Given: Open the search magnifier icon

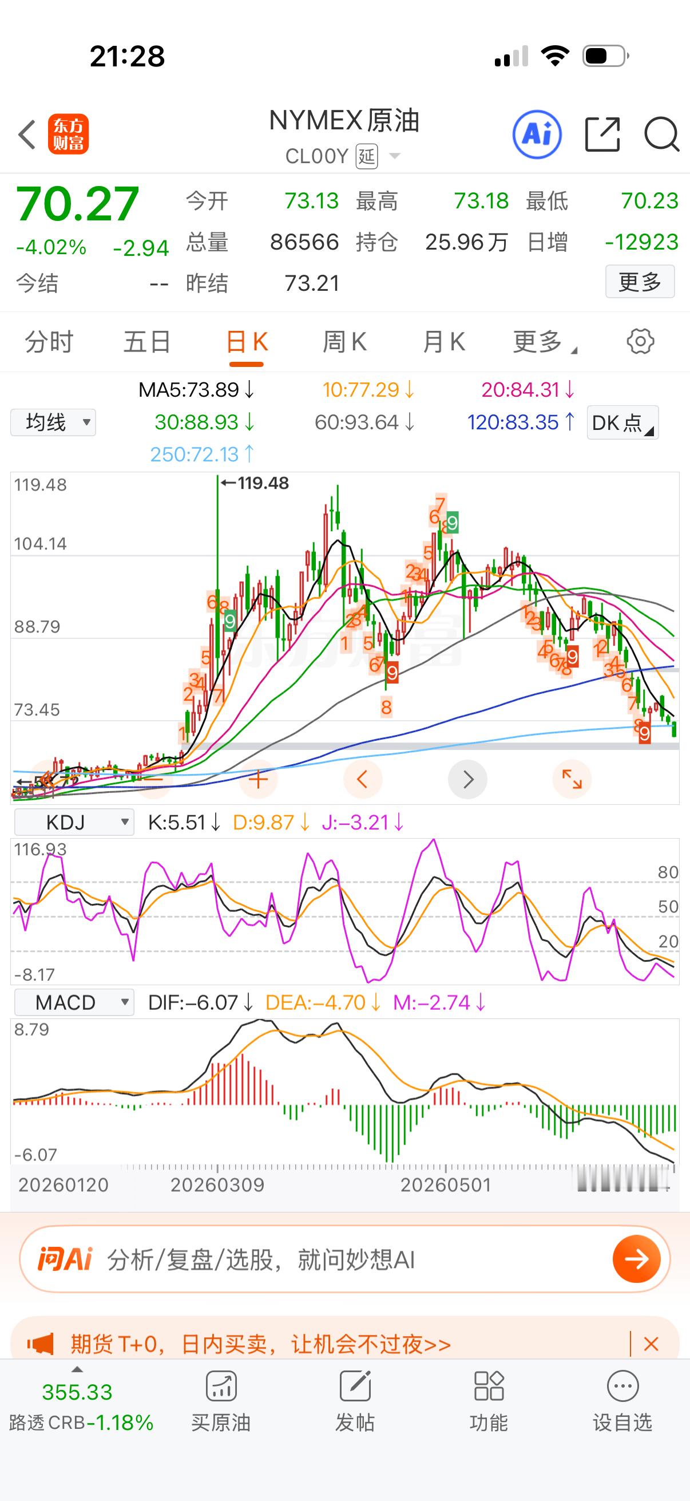Looking at the screenshot, I should 662,135.
